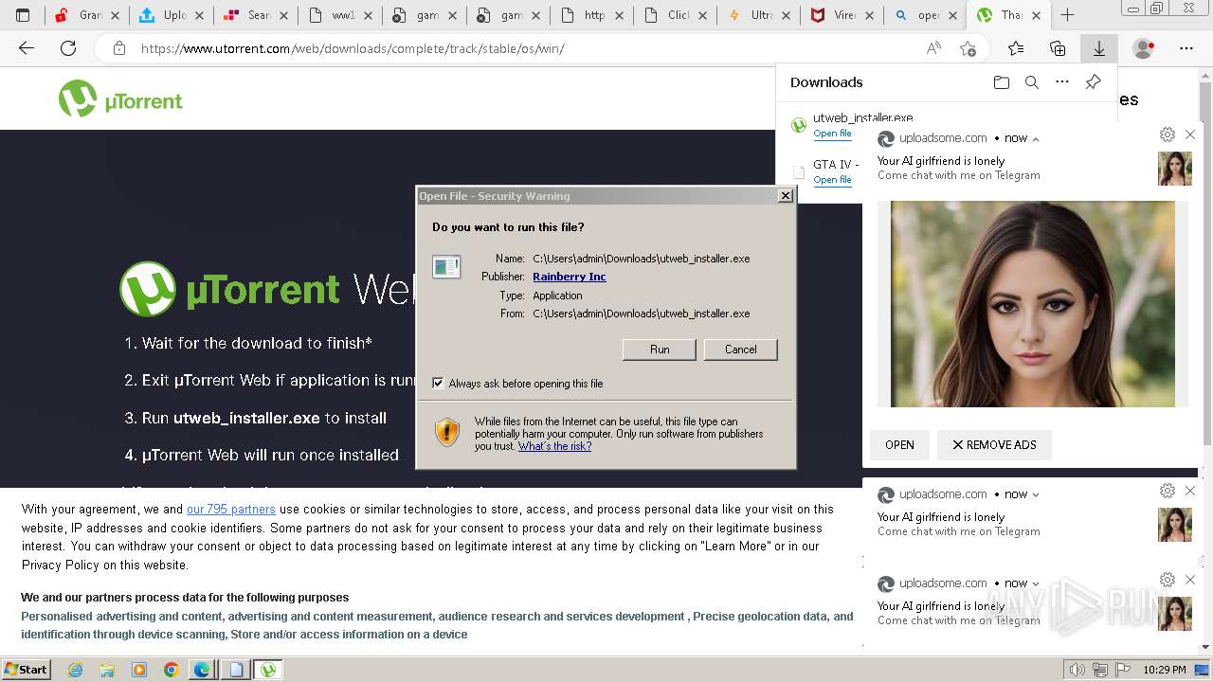Click Run in the Security Warning dialog
The width and height of the screenshot is (1213, 682).
pyautogui.click(x=660, y=350)
